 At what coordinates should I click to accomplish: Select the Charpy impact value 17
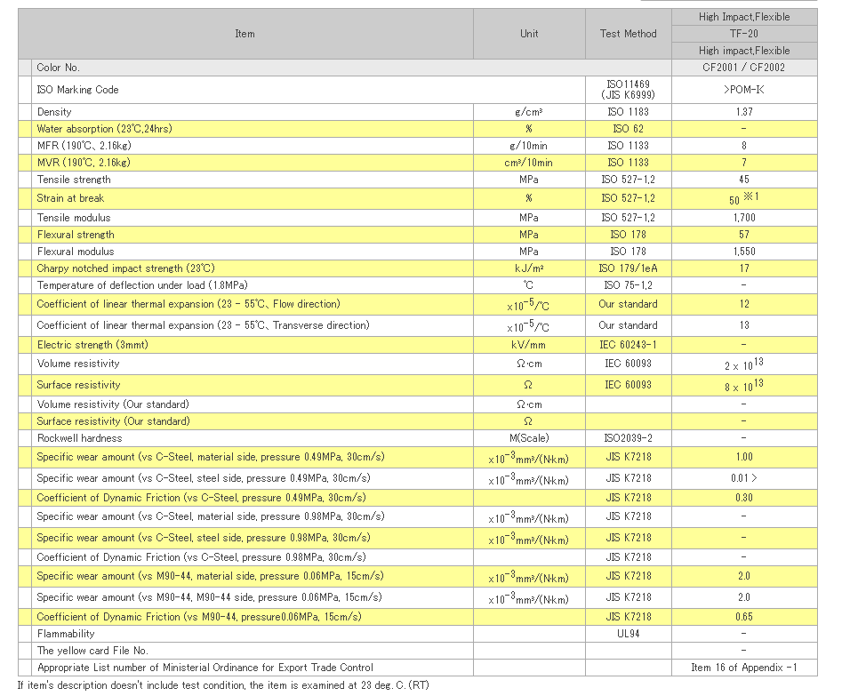(x=744, y=268)
